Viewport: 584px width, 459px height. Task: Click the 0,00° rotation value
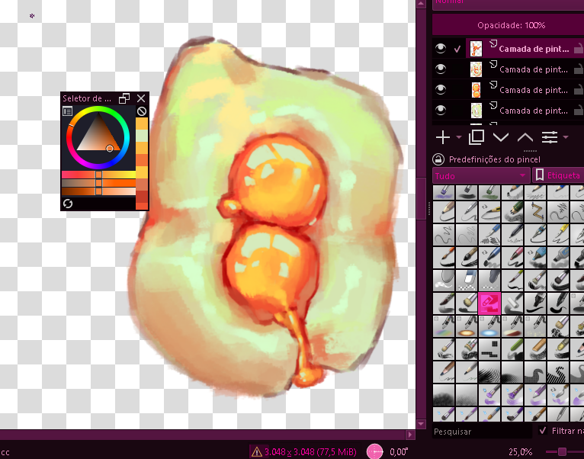[x=399, y=452]
